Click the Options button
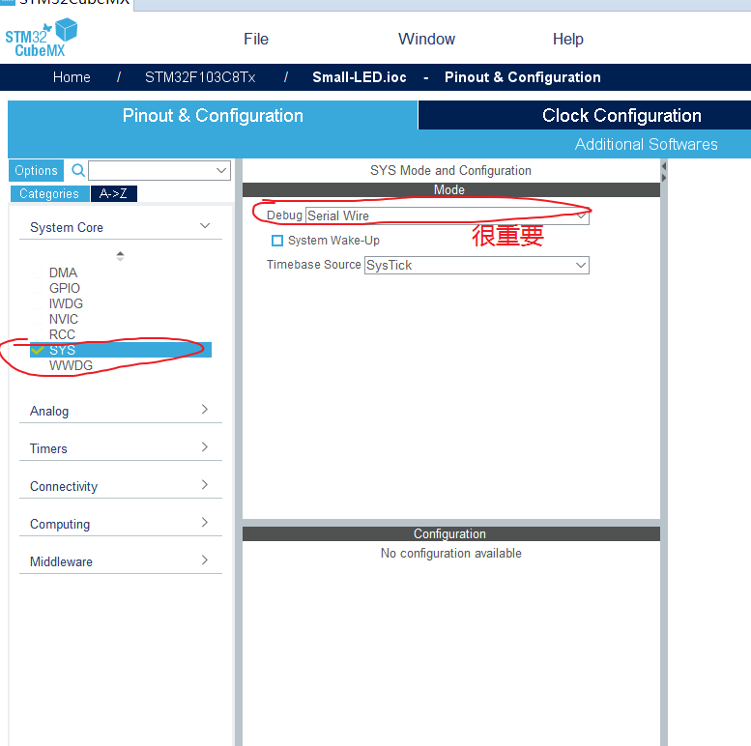This screenshot has height=746, width=751. pos(36,170)
